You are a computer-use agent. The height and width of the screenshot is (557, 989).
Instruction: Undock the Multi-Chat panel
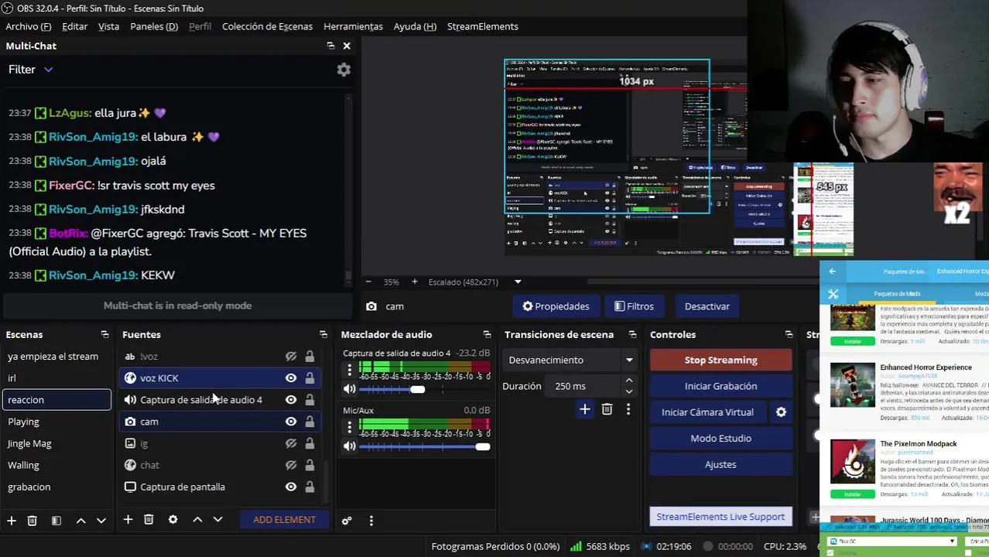(x=330, y=46)
